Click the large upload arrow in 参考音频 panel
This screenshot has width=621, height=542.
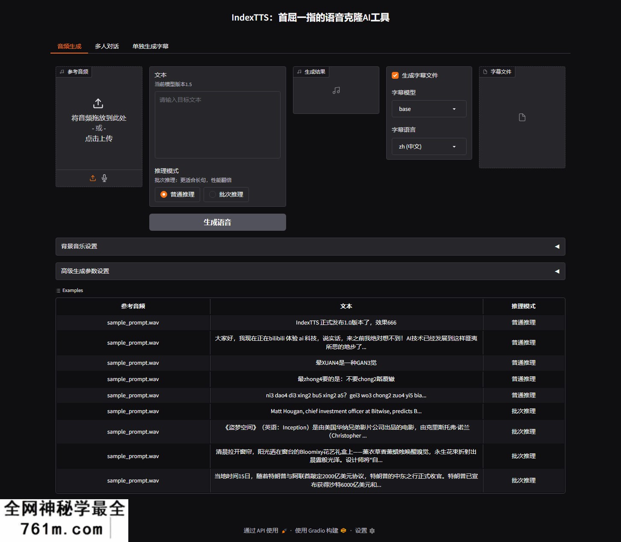[98, 104]
